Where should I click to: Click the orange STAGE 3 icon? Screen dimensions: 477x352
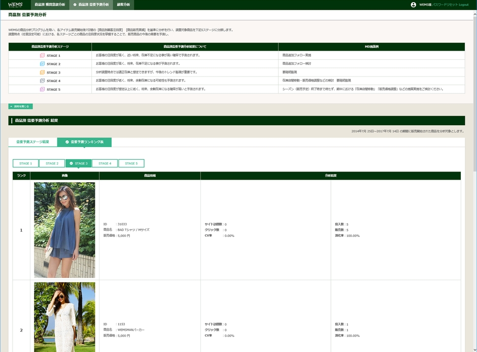pos(43,73)
